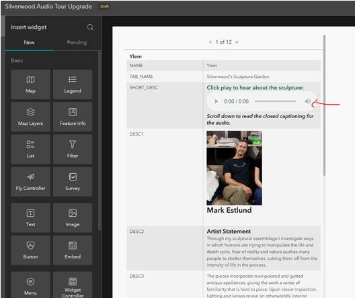
Task: Seek along the audio progress bar
Action: [x=275, y=101]
